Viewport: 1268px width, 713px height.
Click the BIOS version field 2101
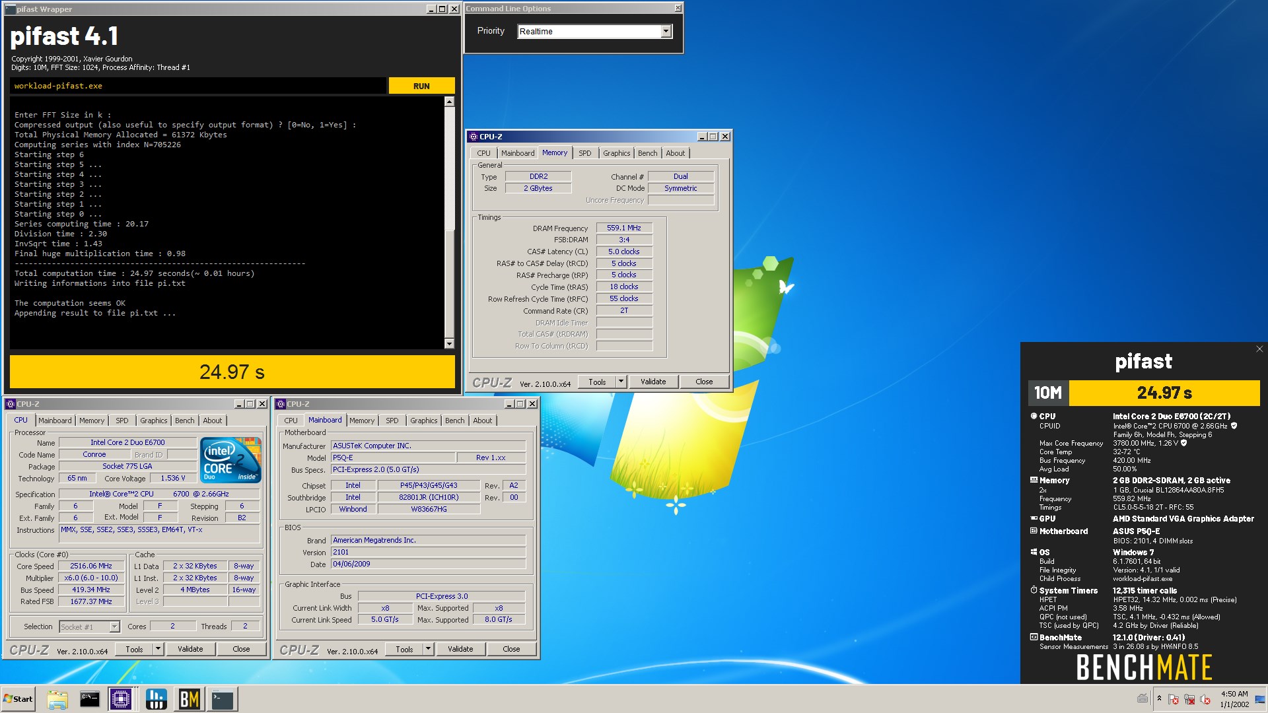[x=428, y=552]
